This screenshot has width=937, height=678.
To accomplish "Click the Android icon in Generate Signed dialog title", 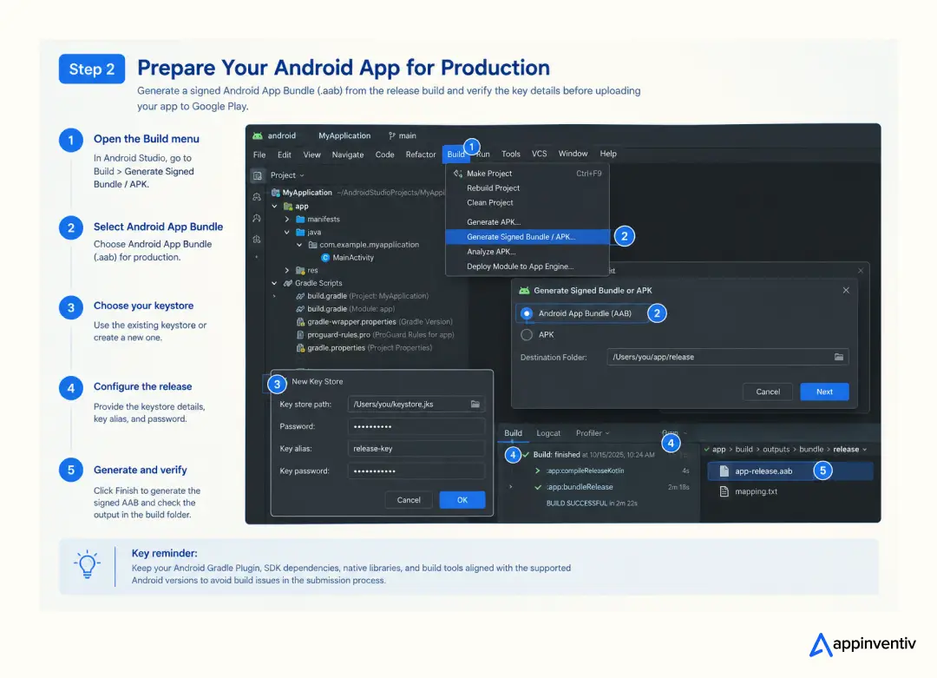I will (524, 291).
